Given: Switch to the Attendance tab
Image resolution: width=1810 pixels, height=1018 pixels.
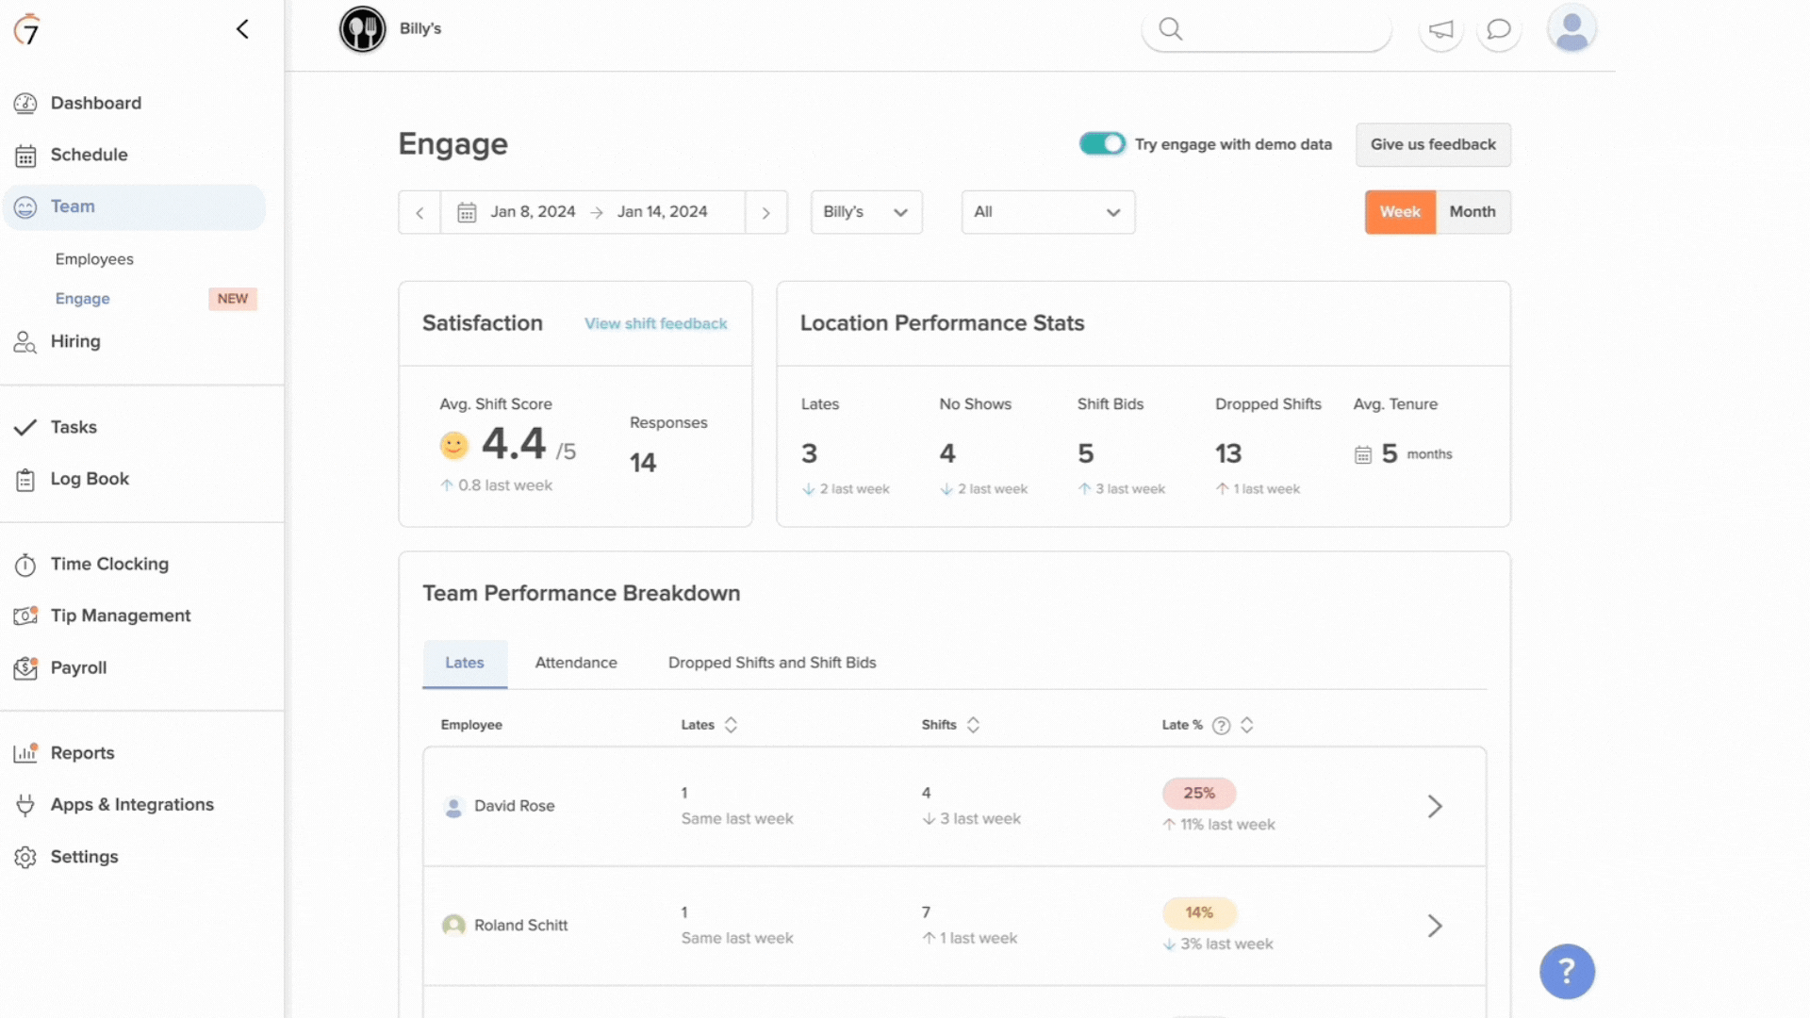Looking at the screenshot, I should pyautogui.click(x=576, y=663).
